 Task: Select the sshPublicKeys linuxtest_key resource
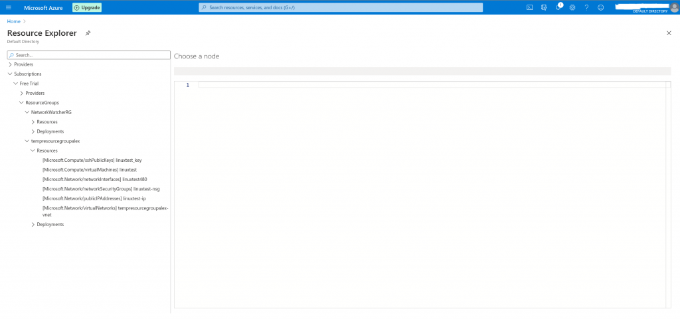[92, 160]
